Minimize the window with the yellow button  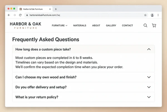point(11,9)
